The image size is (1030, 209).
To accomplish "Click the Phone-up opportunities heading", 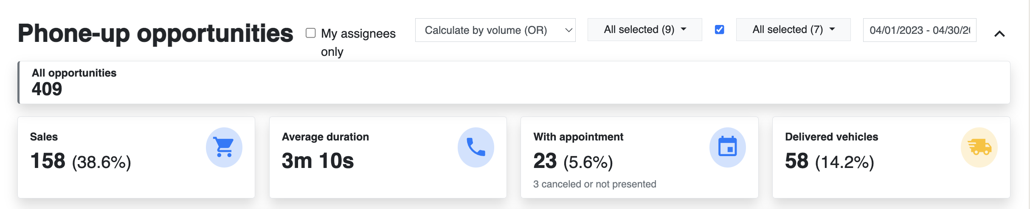I will coord(155,33).
